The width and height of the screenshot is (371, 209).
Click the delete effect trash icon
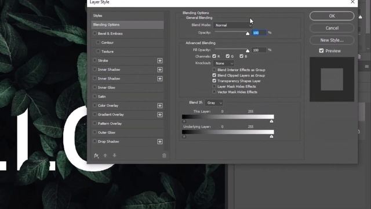164,156
